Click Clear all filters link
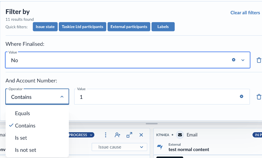Image resolution: width=262 pixels, height=158 pixels. 245,13
